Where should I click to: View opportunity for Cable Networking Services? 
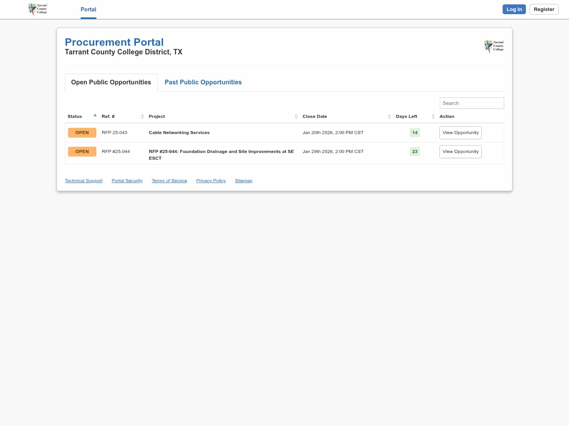pyautogui.click(x=460, y=133)
